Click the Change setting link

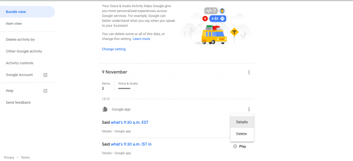(114, 49)
